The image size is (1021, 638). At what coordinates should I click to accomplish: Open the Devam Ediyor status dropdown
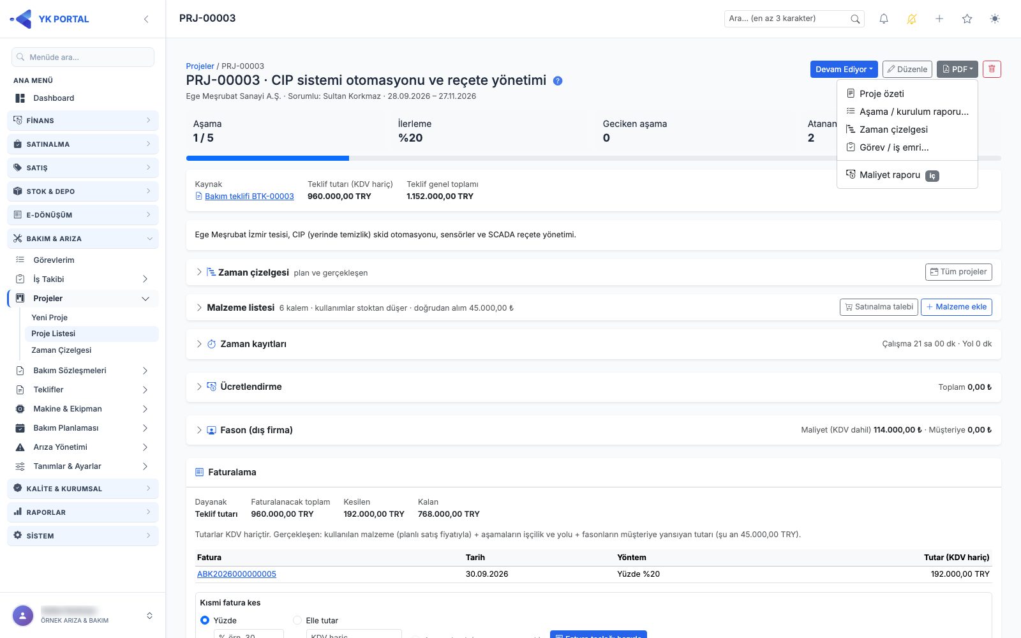coord(844,69)
